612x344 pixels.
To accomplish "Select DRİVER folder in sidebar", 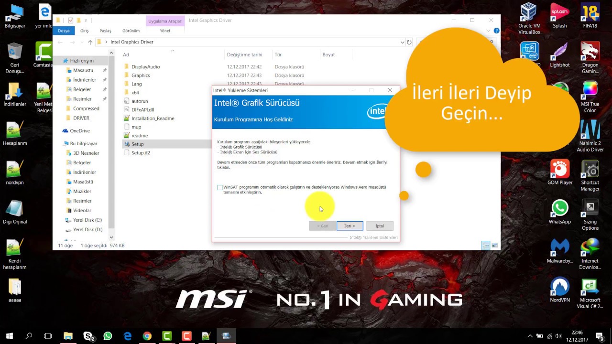I will pyautogui.click(x=81, y=118).
